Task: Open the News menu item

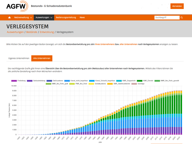Action: point(82,18)
